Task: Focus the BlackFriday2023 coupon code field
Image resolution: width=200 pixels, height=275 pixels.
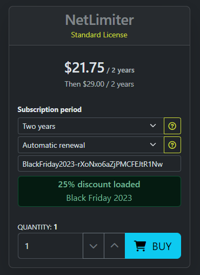Action: 99,163
